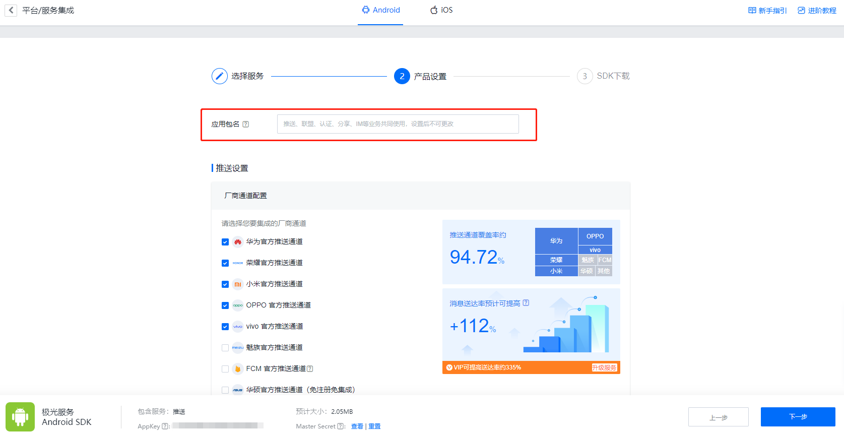Click the 推送设置 heading
The height and width of the screenshot is (433, 844).
232,168
